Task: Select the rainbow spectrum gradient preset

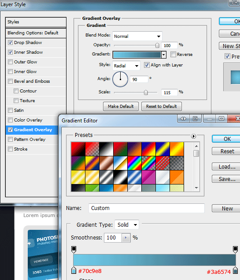Action: click(134, 163)
